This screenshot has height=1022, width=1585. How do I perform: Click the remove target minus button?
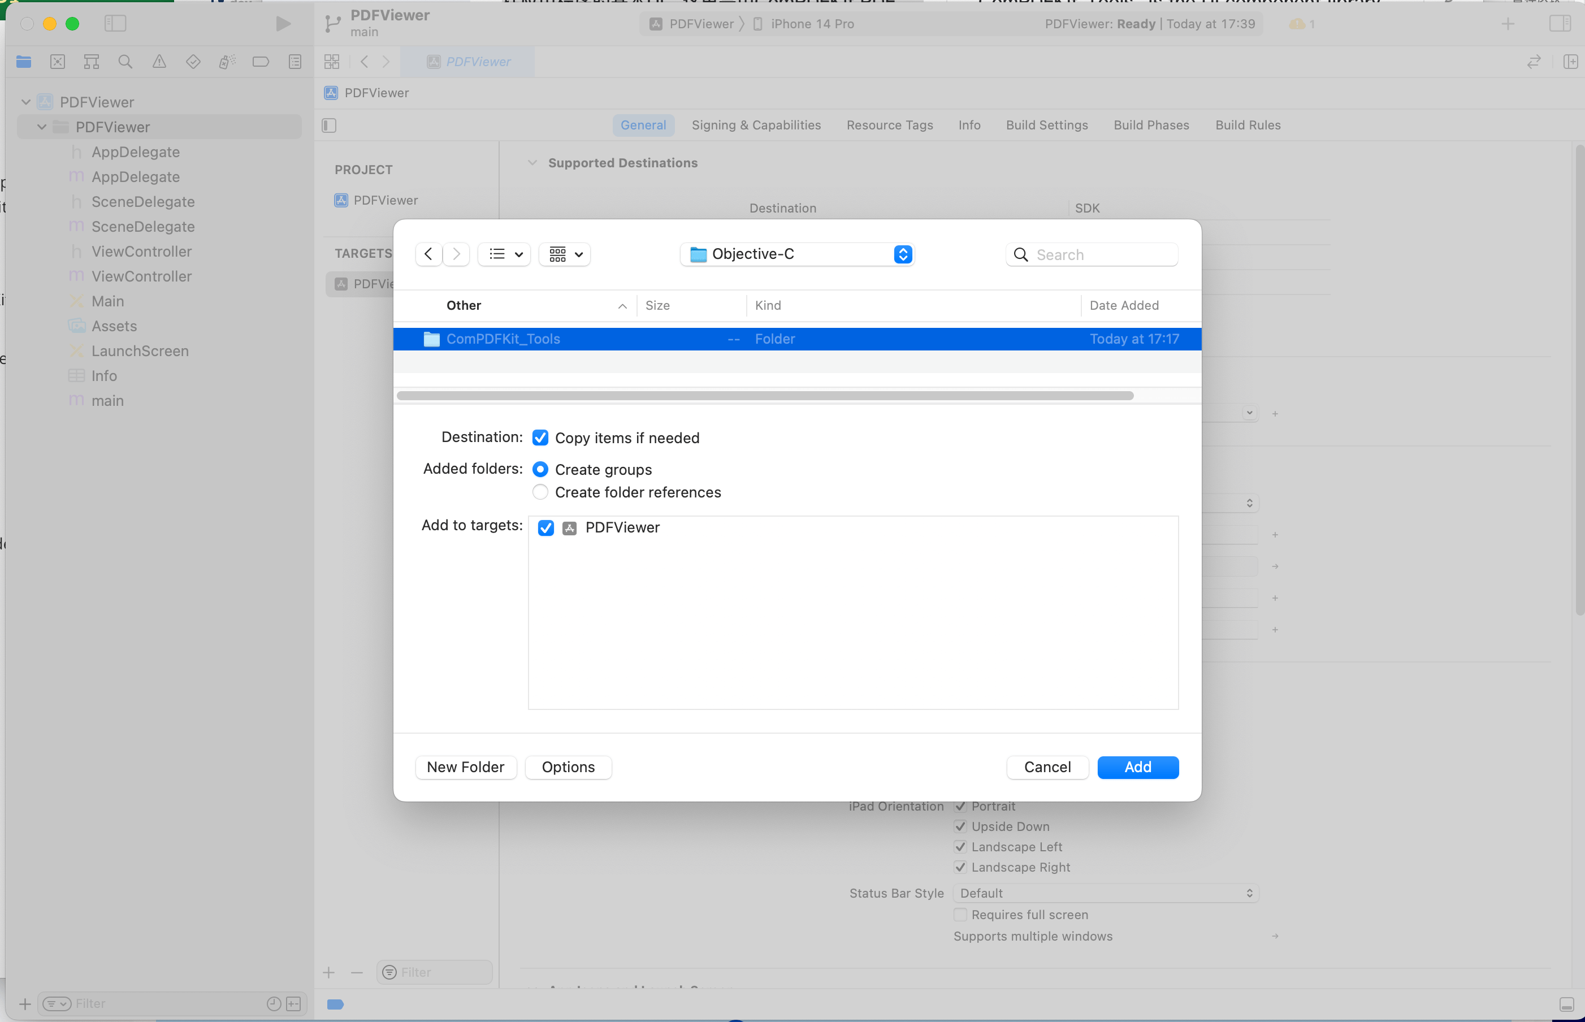coord(357,972)
